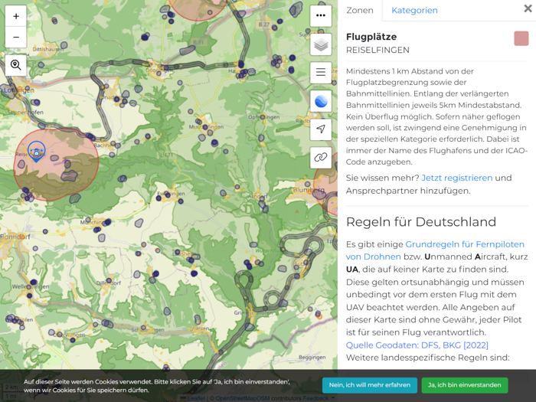The height and width of the screenshot is (402, 536).
Task: Zoom in on the map
Action: (16, 16)
